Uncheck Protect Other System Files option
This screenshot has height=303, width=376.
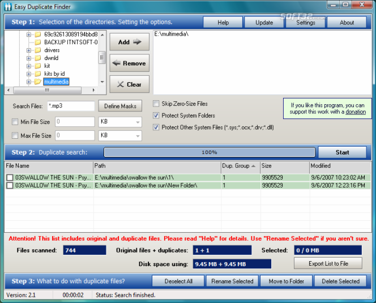pos(156,127)
